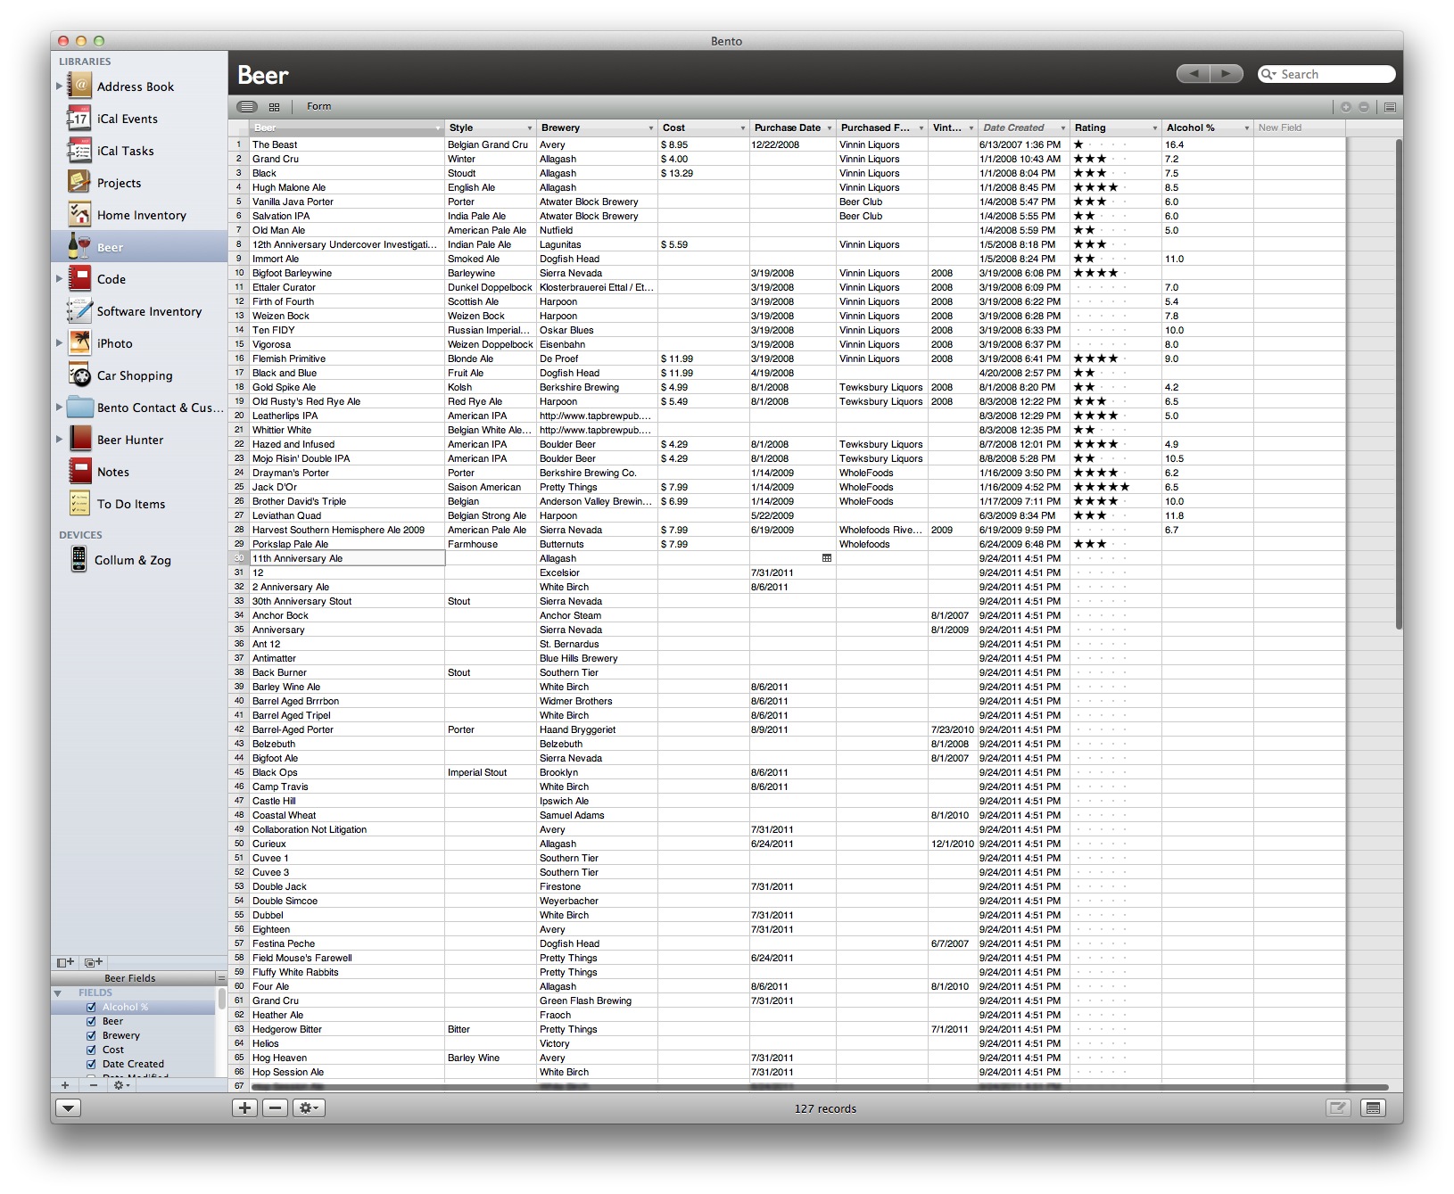Click the main table vertical scrollbar
Screen dimensions: 1454x1194
[1399, 383]
